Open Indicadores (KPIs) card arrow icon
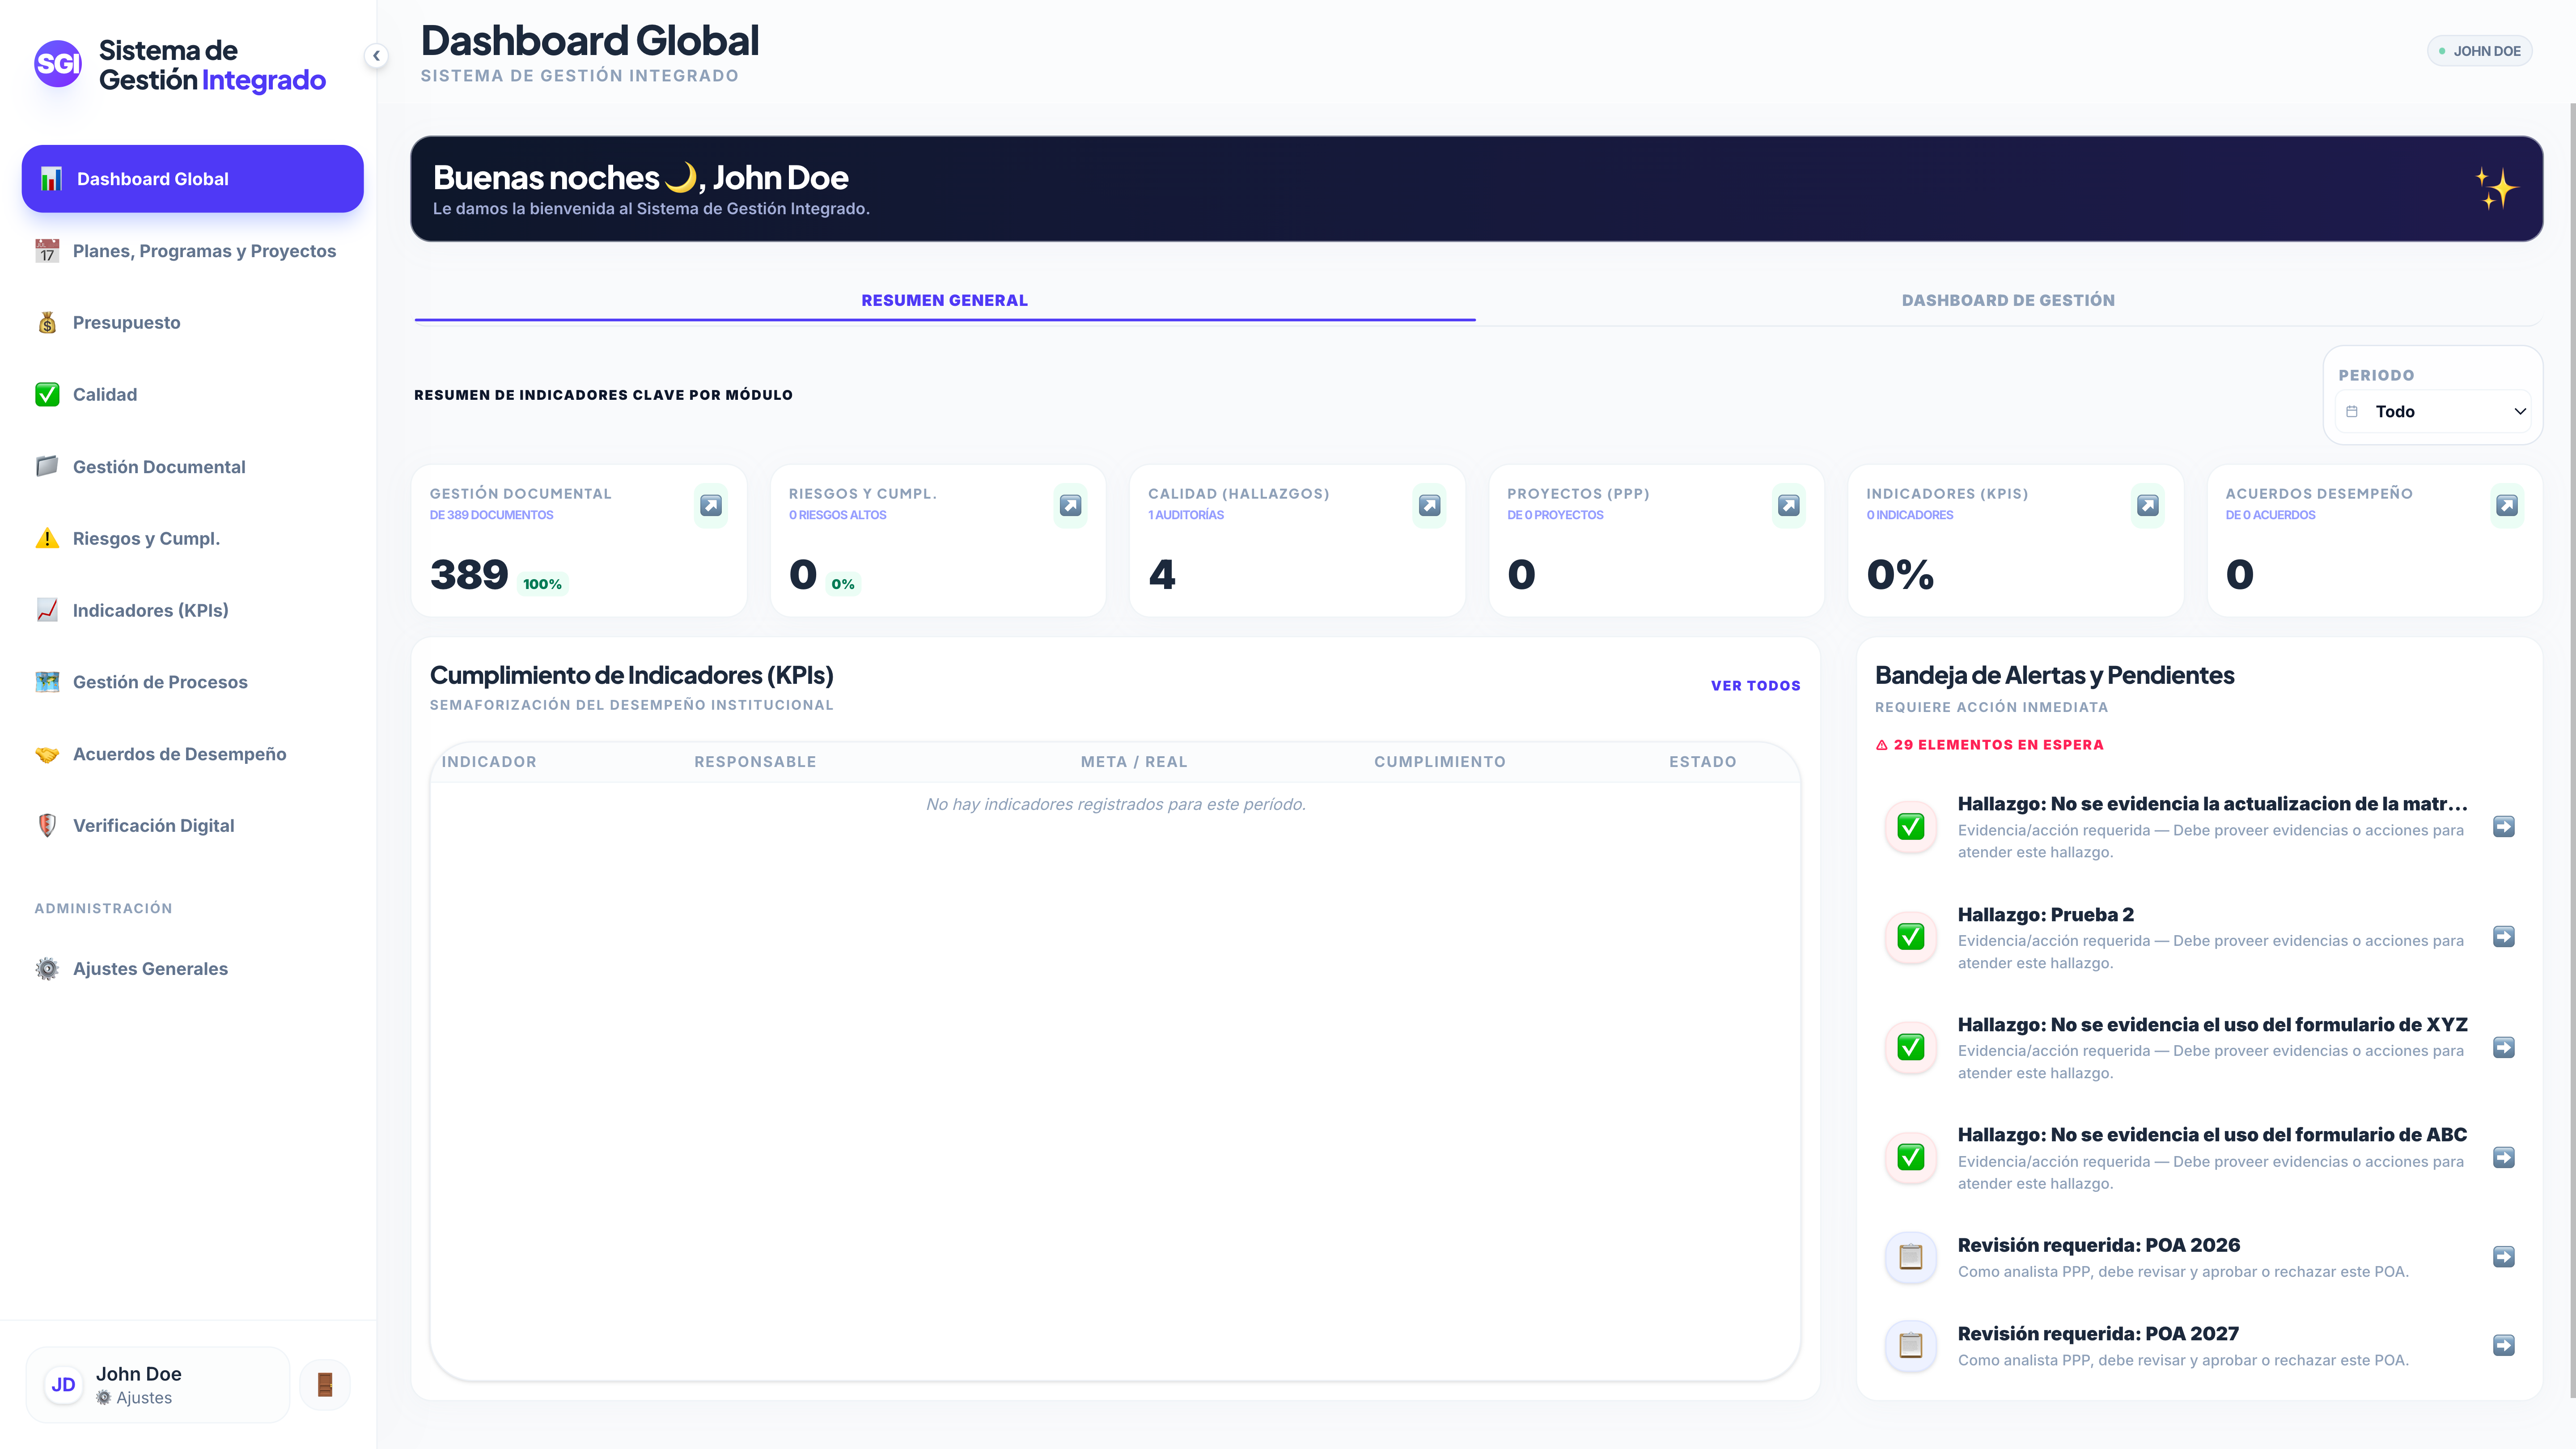This screenshot has width=2576, height=1449. 2147,505
